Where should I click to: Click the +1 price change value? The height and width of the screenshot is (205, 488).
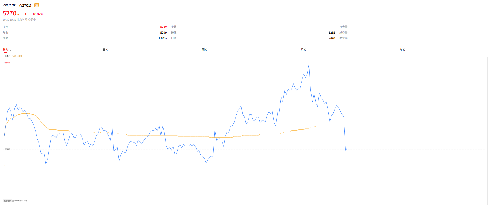tap(25, 14)
